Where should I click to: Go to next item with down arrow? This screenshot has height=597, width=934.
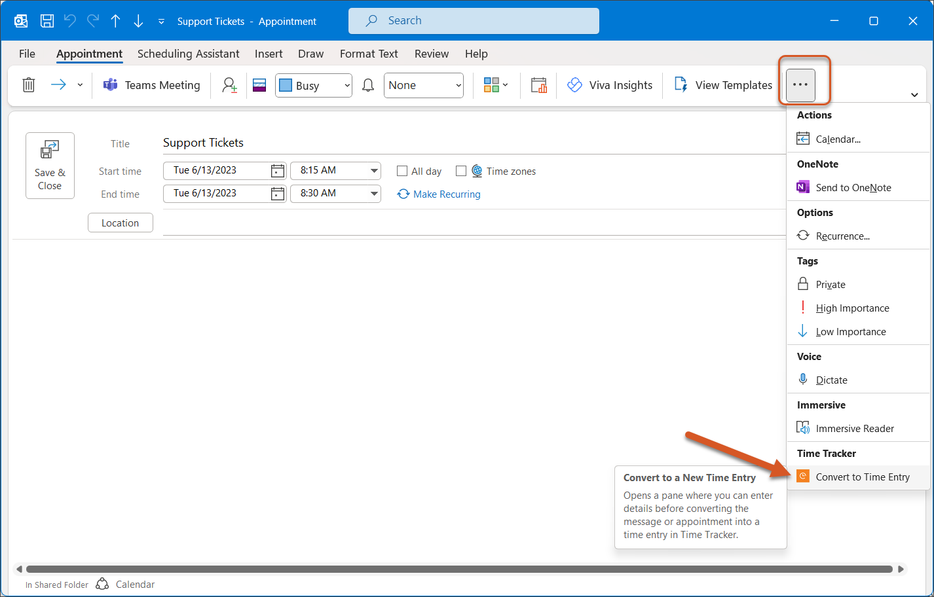[138, 21]
